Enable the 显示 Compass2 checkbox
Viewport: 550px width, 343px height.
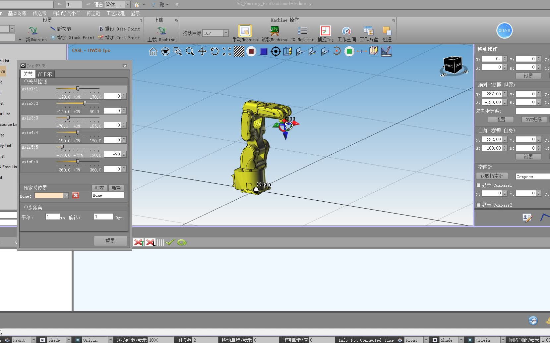(x=478, y=205)
